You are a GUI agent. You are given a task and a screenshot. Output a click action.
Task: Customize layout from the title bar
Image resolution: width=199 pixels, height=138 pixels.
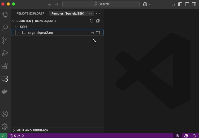pyautogui.click(x=173, y=4)
